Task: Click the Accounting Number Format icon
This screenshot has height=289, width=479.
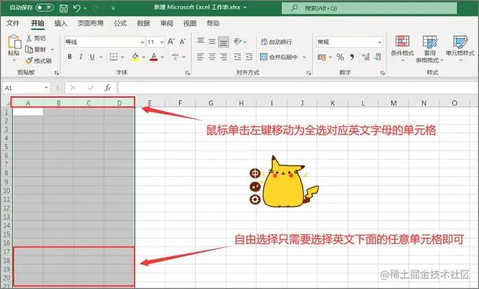Action: tap(322, 57)
